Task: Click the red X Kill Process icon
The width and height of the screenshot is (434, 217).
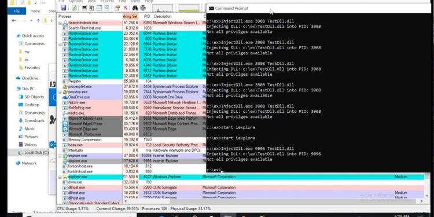Action: 125,8
